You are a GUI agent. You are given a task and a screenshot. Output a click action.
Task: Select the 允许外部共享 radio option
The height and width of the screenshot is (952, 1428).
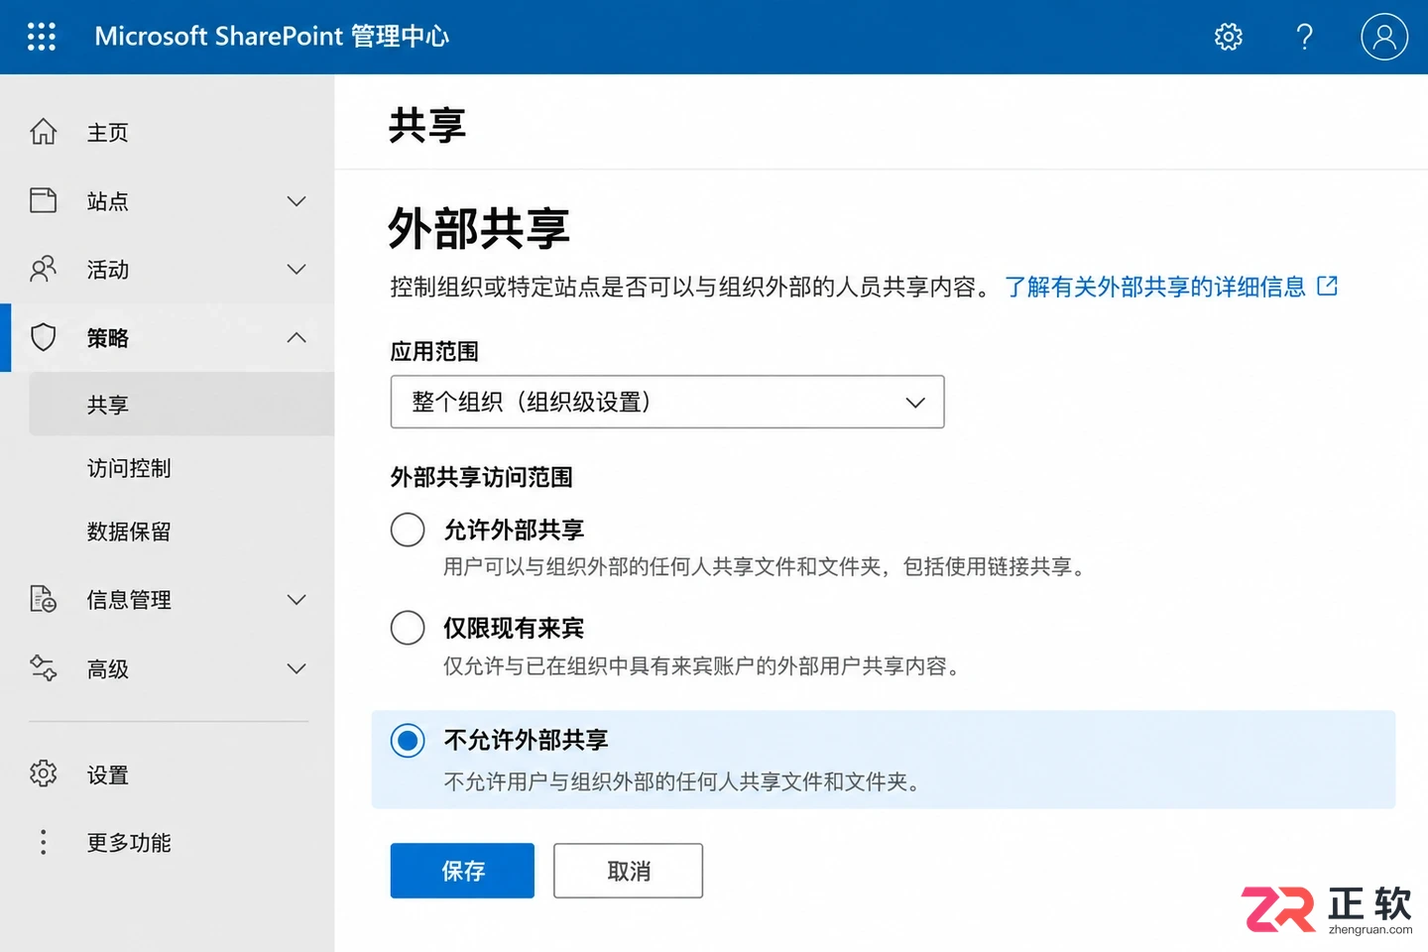[x=408, y=530]
